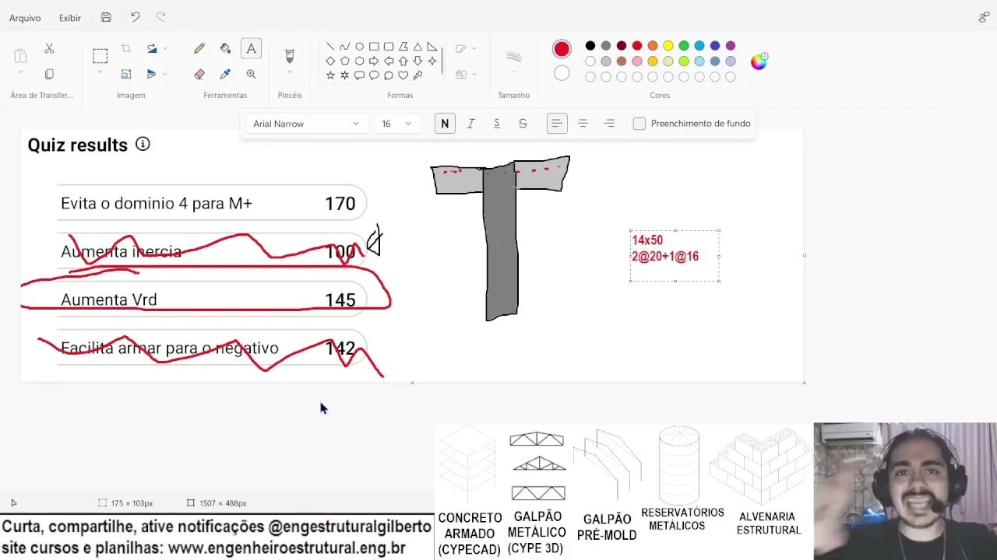The width and height of the screenshot is (997, 560).
Task: Toggle bold N formatting
Action: click(445, 124)
